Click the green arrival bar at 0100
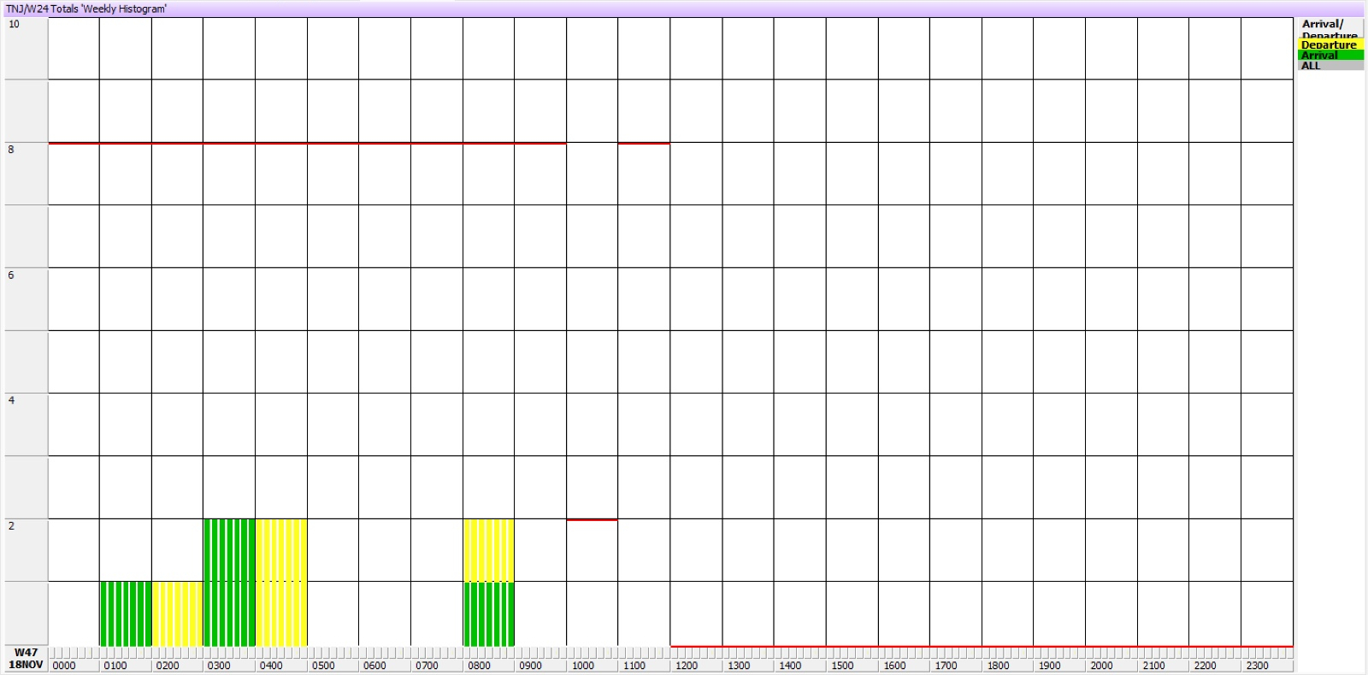 (126, 613)
